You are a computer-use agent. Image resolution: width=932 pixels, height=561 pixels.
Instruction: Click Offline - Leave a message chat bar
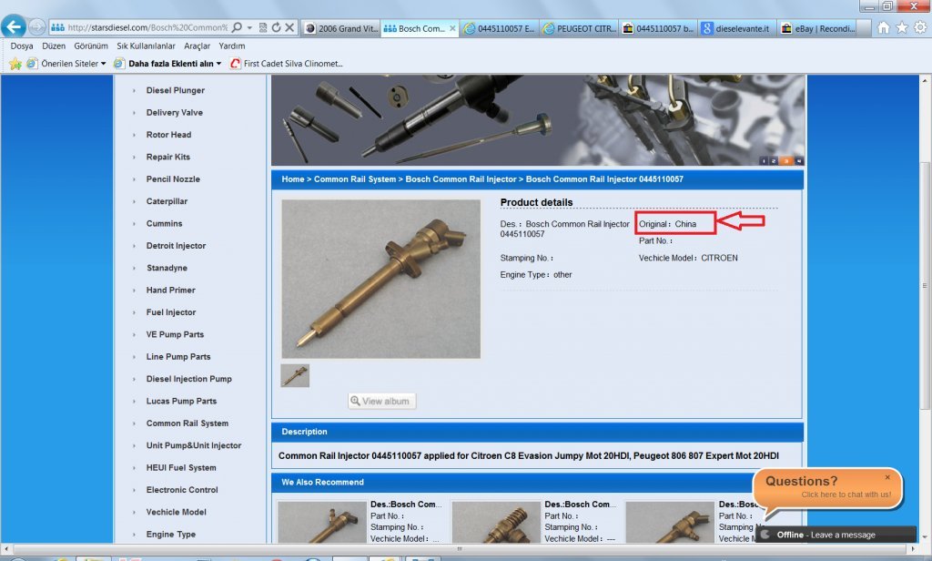click(x=836, y=535)
